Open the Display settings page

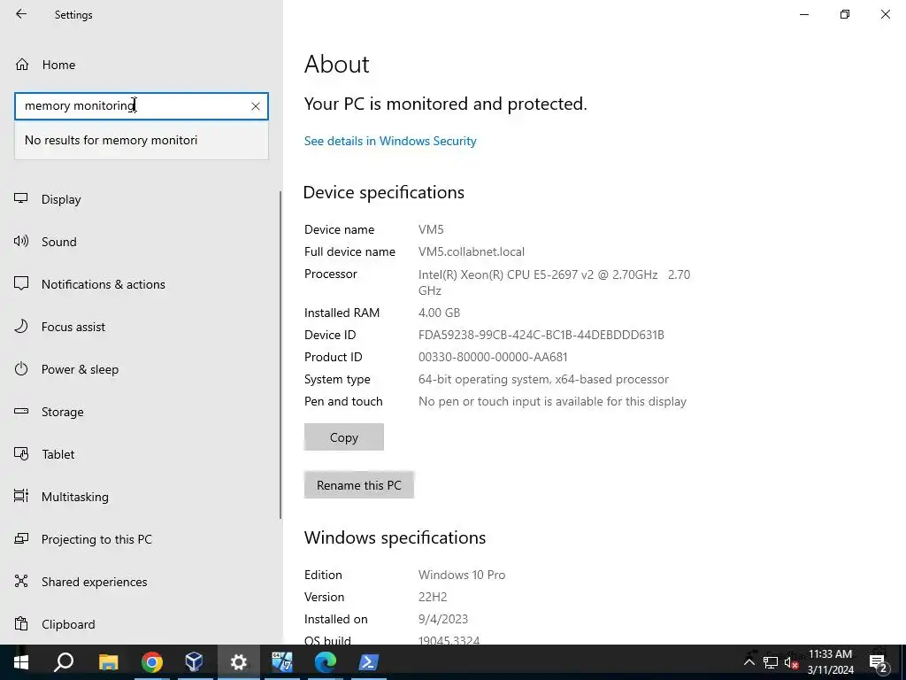pos(61,199)
